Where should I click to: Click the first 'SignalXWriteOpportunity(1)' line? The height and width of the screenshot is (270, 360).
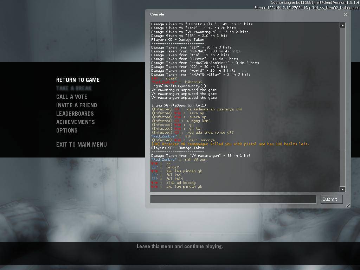pos(179,86)
